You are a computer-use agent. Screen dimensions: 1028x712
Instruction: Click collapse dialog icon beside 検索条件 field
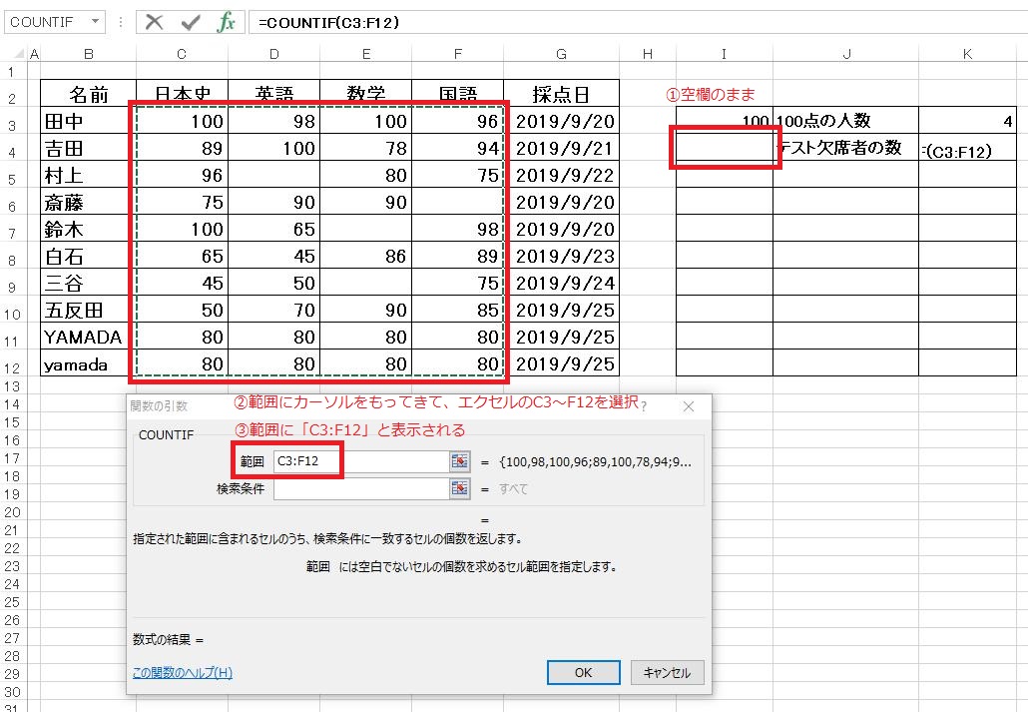click(x=459, y=488)
